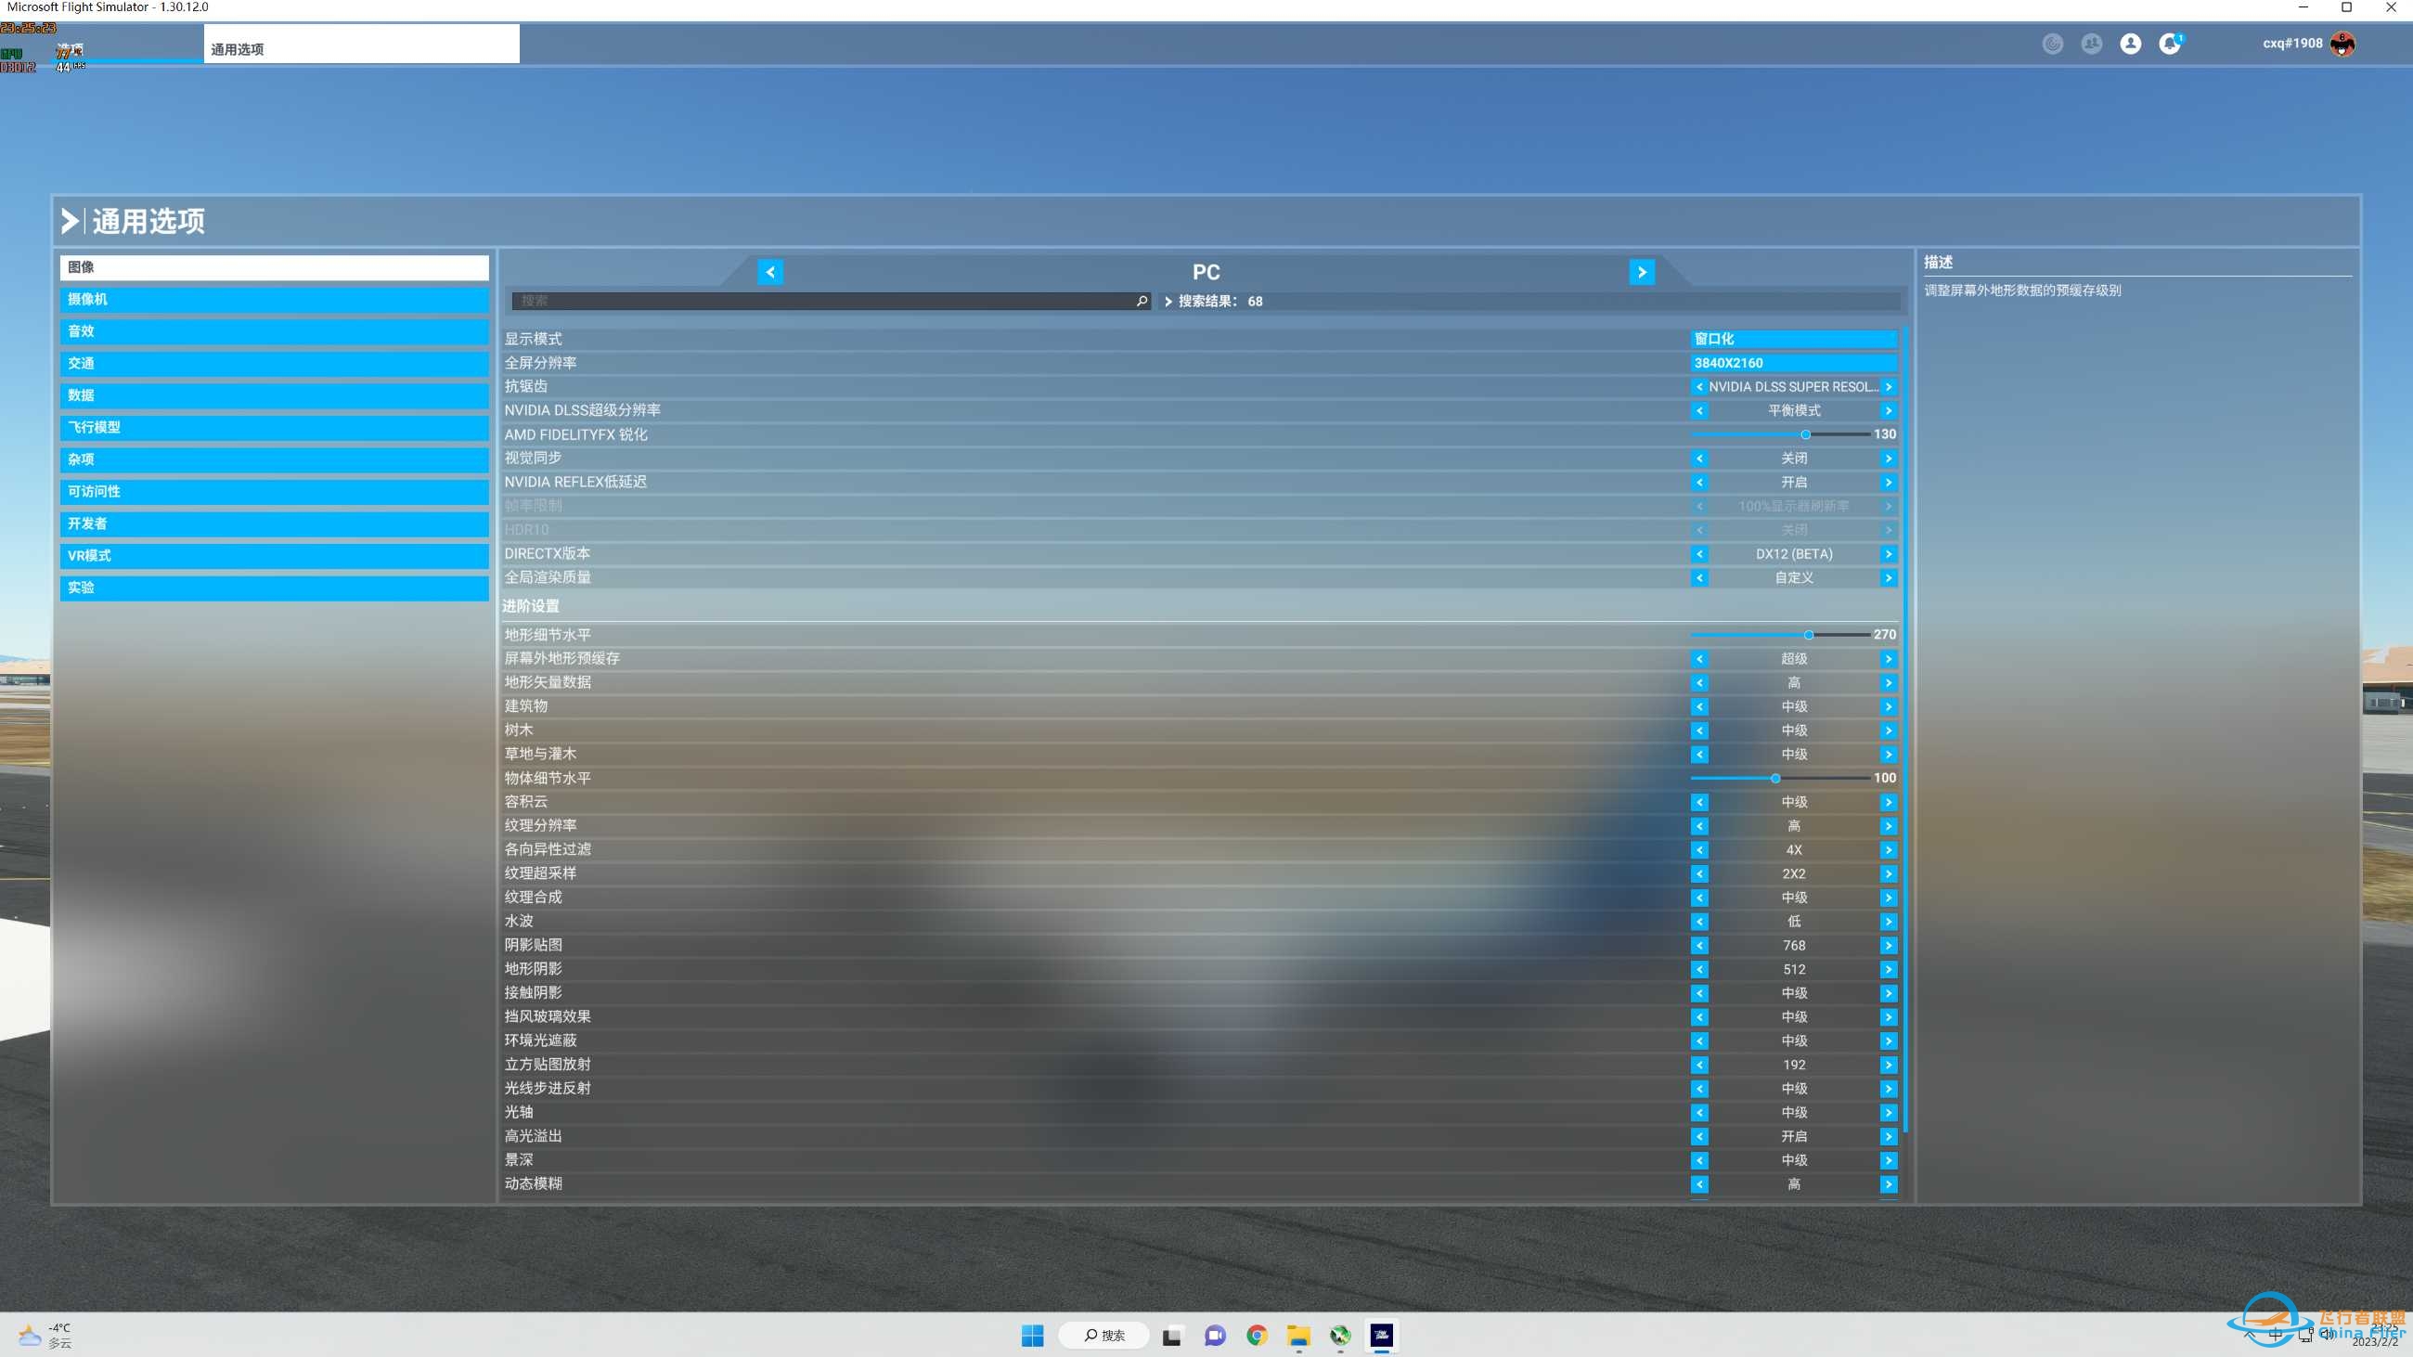
Task: Select the VR模式 category tab
Action: (275, 555)
